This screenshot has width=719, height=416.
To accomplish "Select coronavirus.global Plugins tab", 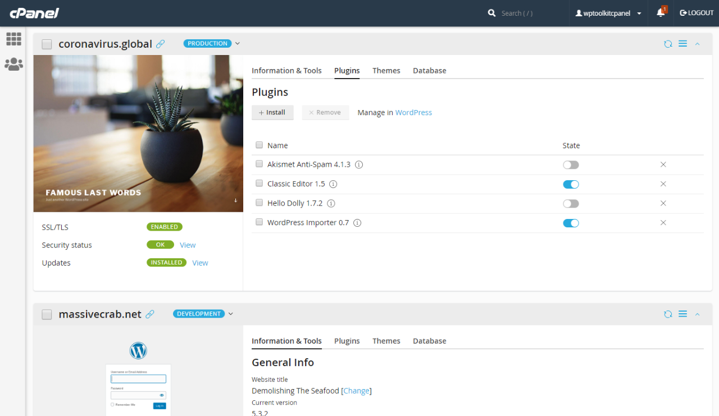I will click(x=347, y=71).
